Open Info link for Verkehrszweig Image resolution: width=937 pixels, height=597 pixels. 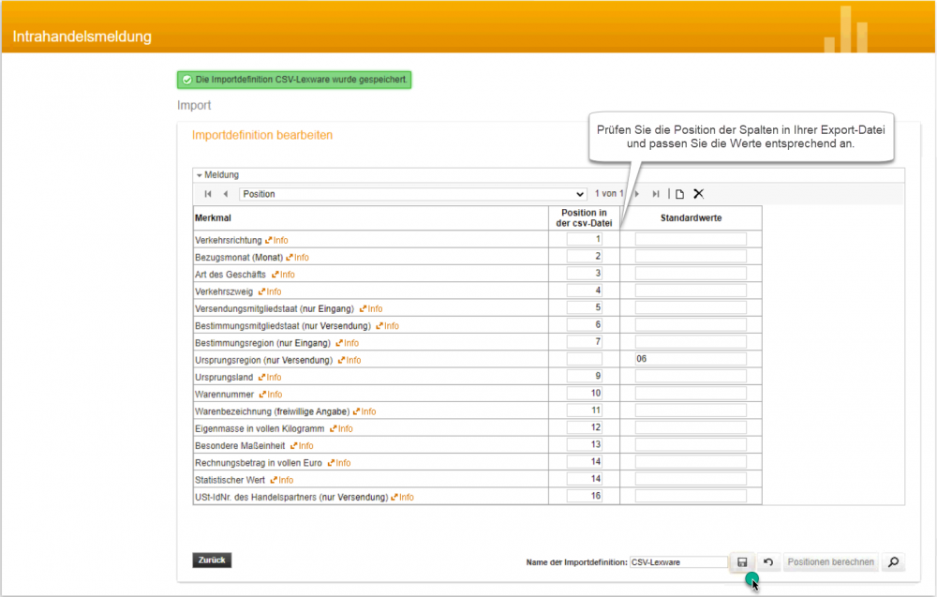click(x=270, y=291)
